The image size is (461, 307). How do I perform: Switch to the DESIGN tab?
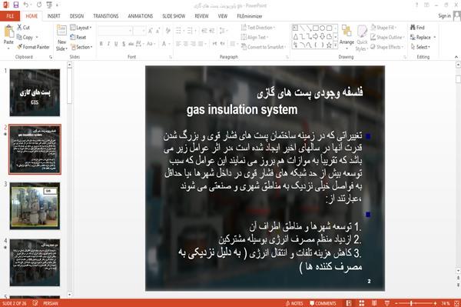point(76,16)
